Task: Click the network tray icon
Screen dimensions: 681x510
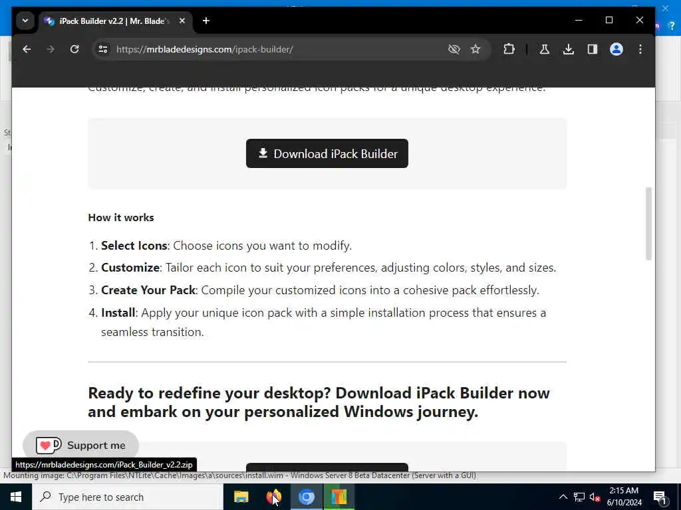Action: [579, 497]
